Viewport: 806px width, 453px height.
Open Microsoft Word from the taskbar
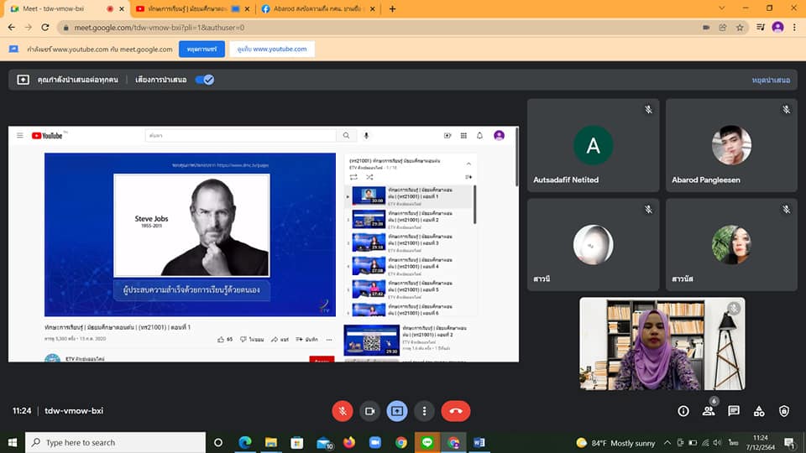(x=479, y=442)
